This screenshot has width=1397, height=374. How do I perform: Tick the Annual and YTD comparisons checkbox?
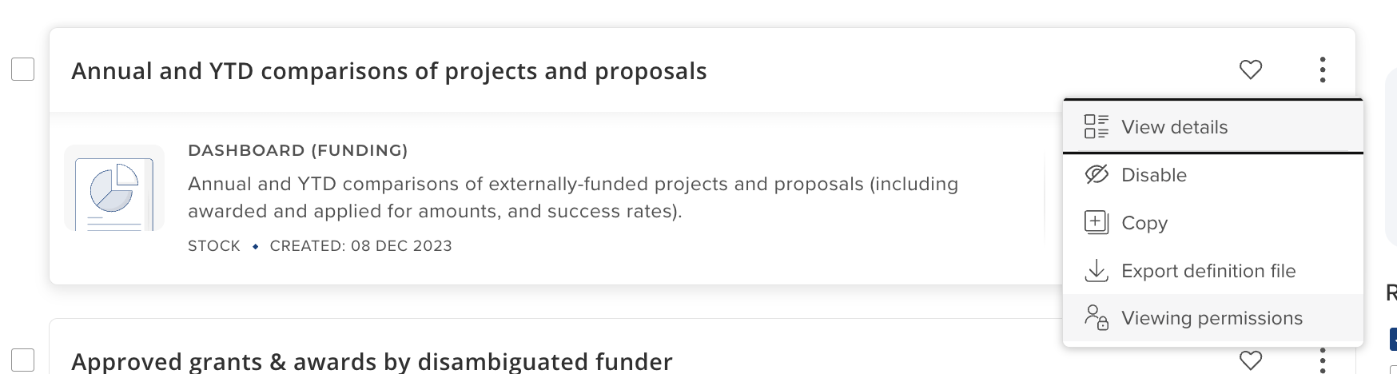23,70
